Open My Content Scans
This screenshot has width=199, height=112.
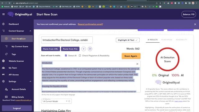point(20,46)
